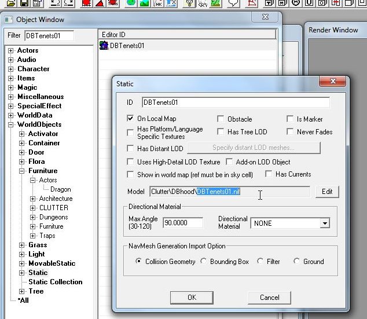367x319 pixels.
Task: Check the Never Fades option
Action: (290, 131)
